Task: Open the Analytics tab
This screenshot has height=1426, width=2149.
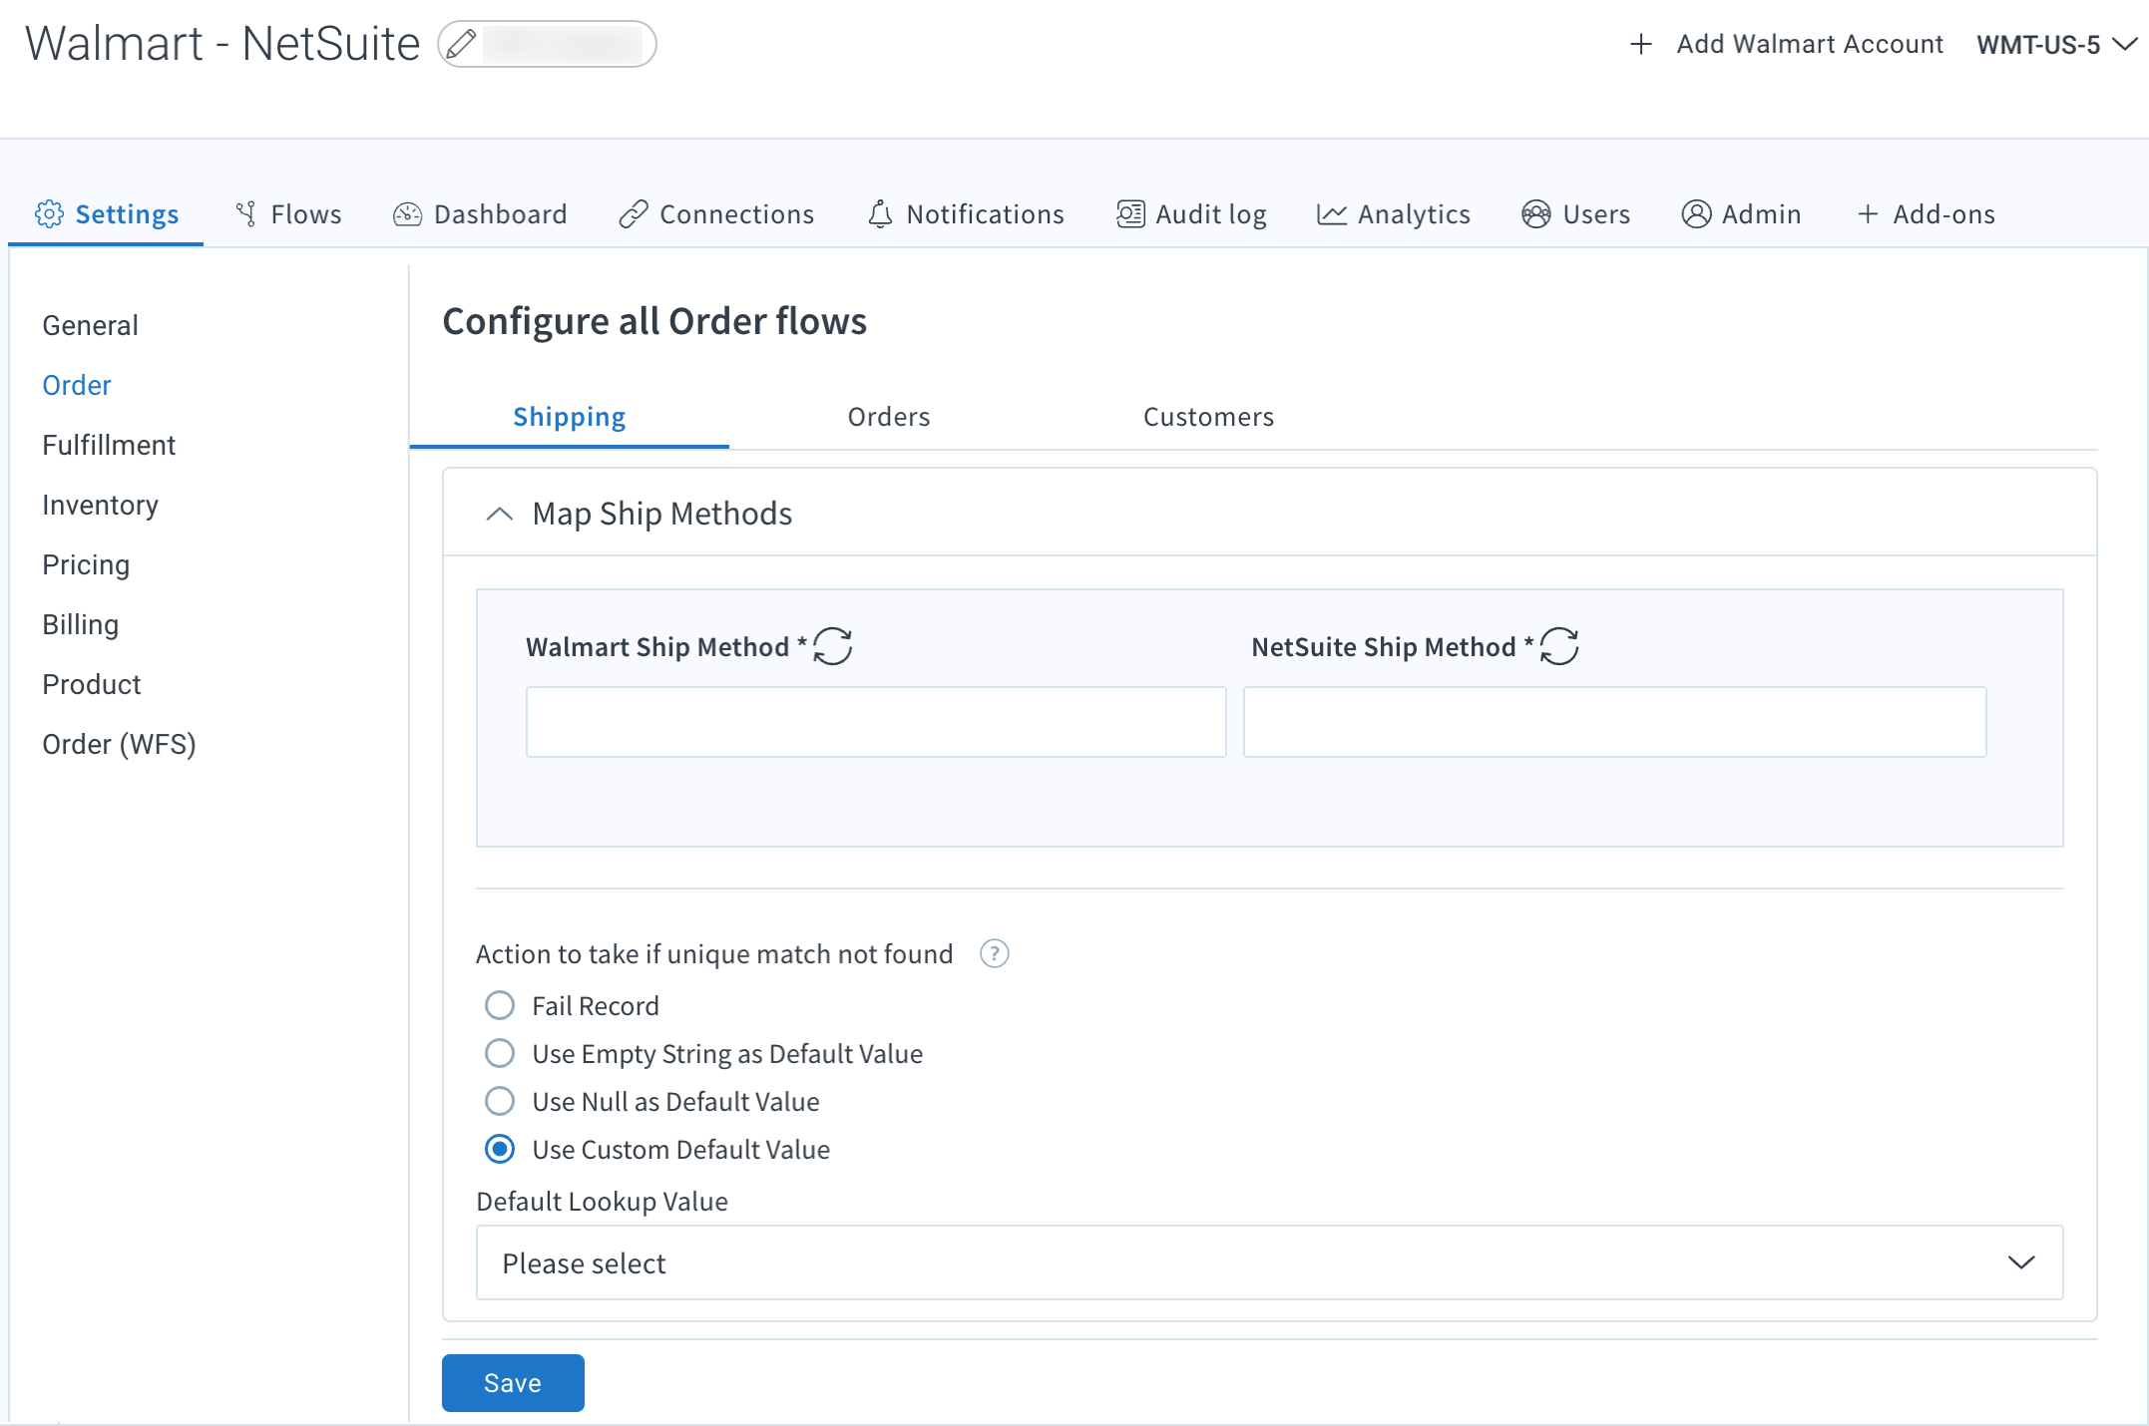Action: pyautogui.click(x=1394, y=214)
